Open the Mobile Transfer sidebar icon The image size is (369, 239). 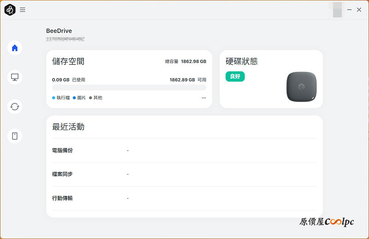tap(15, 136)
